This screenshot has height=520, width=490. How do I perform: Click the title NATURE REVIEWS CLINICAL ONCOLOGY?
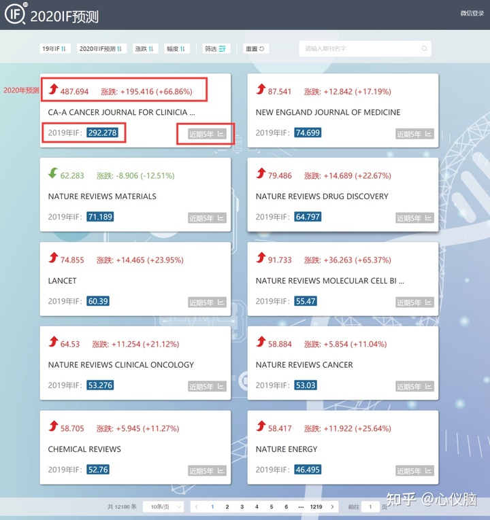(x=121, y=365)
